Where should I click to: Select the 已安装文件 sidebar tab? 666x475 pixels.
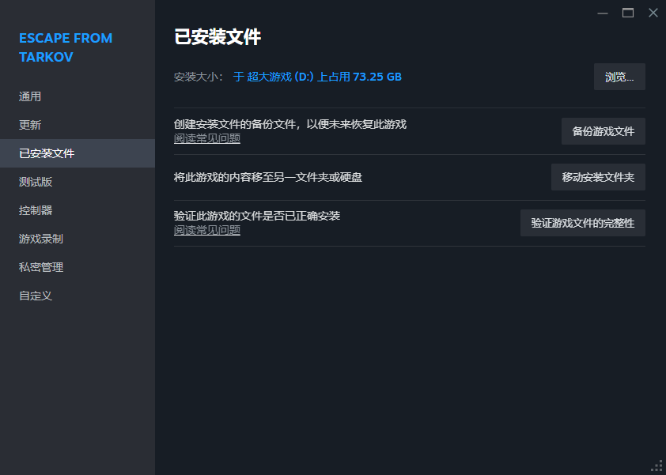coord(47,153)
